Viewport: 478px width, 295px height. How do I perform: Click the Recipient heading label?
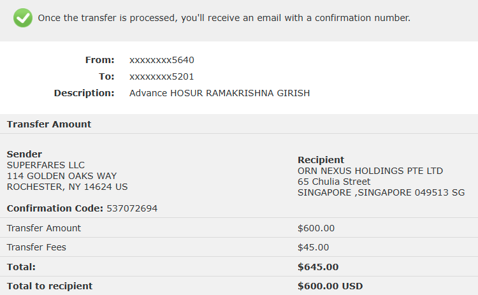pyautogui.click(x=321, y=160)
